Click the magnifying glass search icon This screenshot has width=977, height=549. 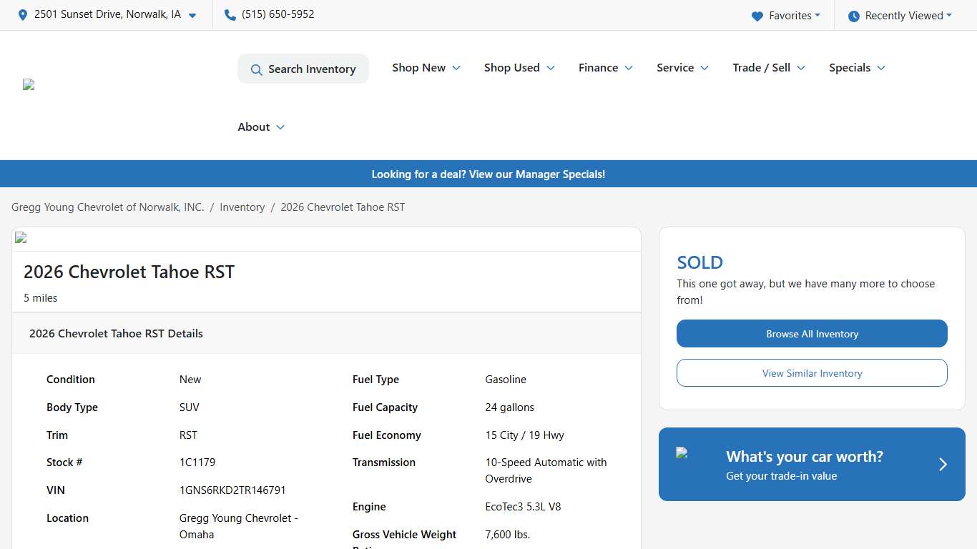click(256, 69)
